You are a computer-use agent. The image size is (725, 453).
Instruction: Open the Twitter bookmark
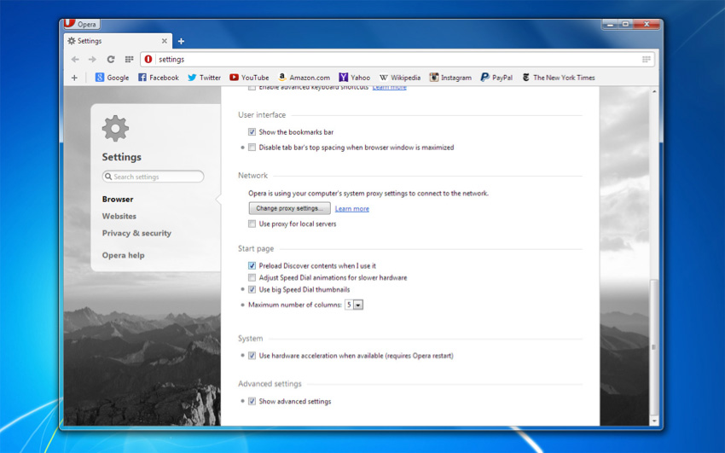(204, 78)
